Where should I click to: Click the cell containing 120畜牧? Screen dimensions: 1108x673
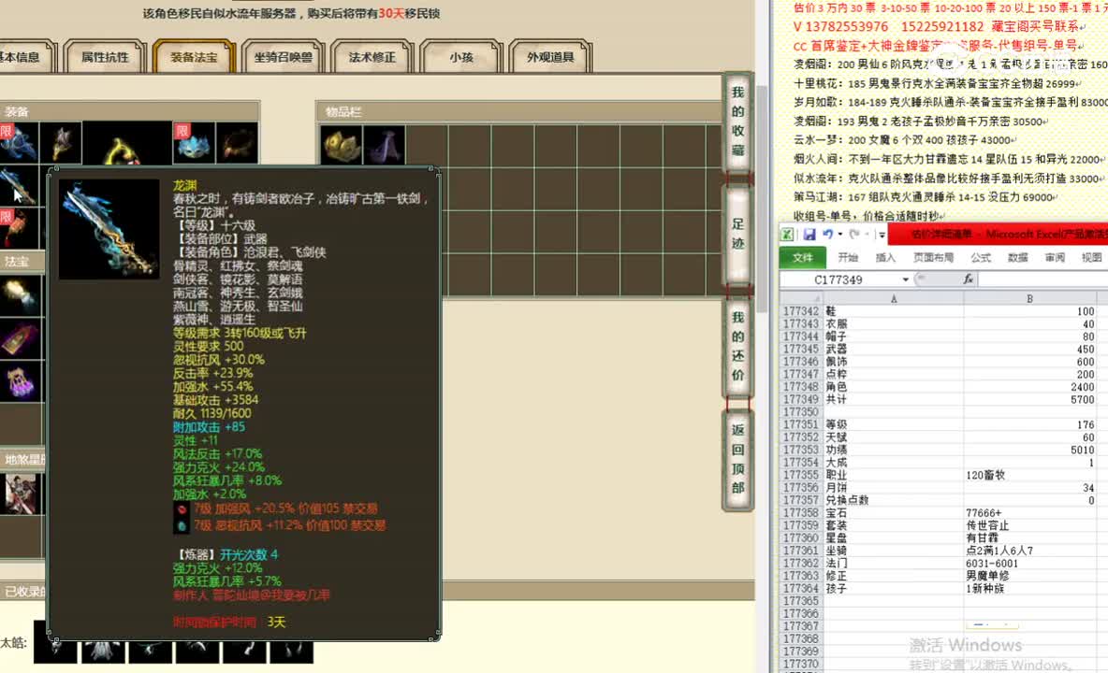(1029, 476)
